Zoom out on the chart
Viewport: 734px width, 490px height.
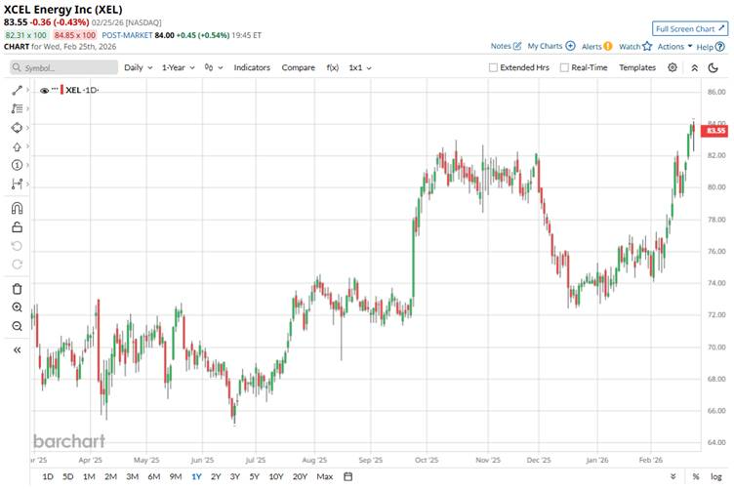pos(17,326)
